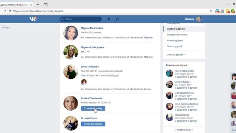Click Инна Александровна small avatar
The width and height of the screenshot is (236, 133).
[x=170, y=106]
